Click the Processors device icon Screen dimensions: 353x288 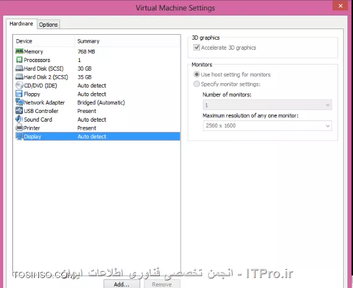pos(19,60)
